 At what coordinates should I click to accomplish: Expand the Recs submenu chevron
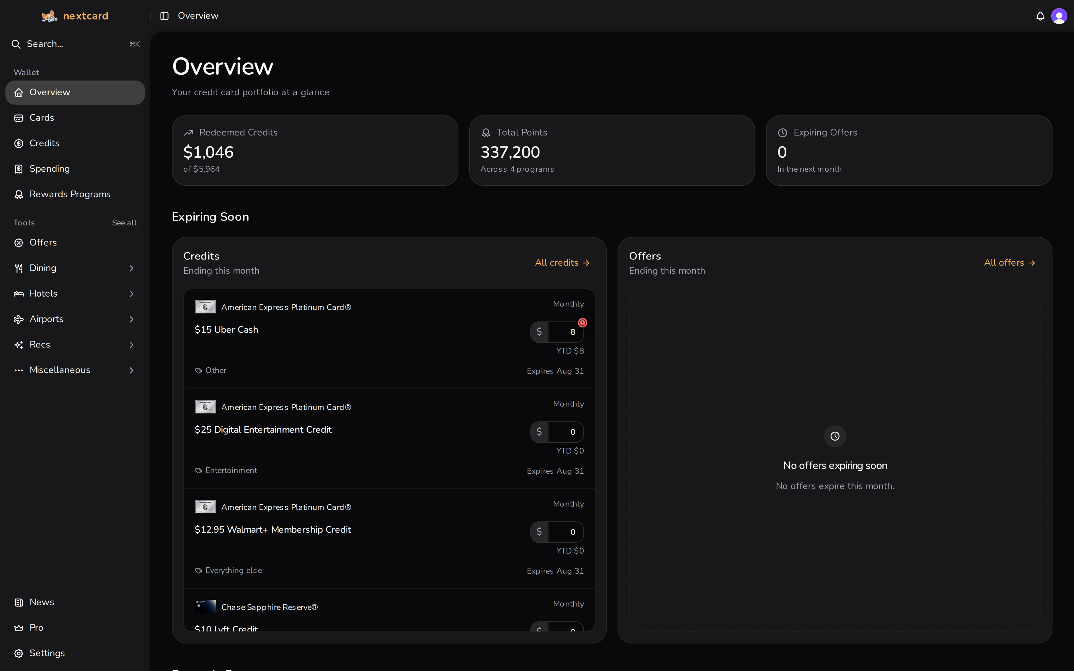point(131,345)
